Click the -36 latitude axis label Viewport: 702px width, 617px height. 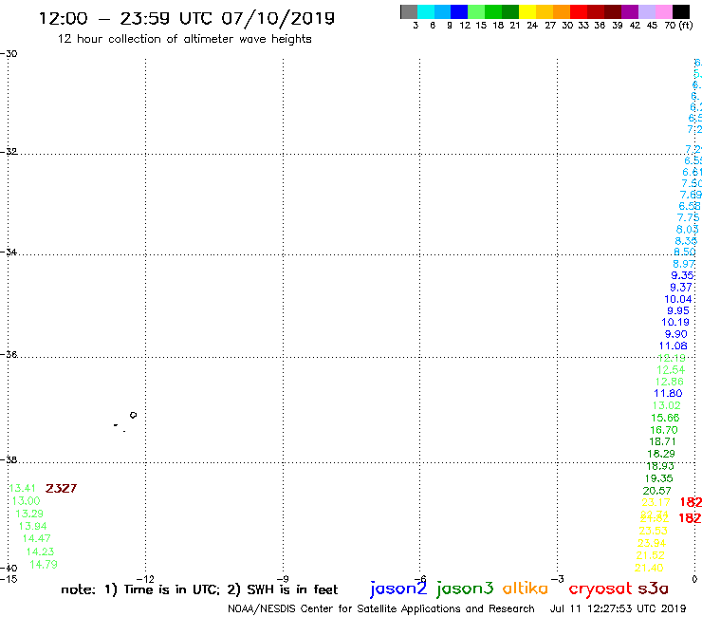pyautogui.click(x=9, y=354)
